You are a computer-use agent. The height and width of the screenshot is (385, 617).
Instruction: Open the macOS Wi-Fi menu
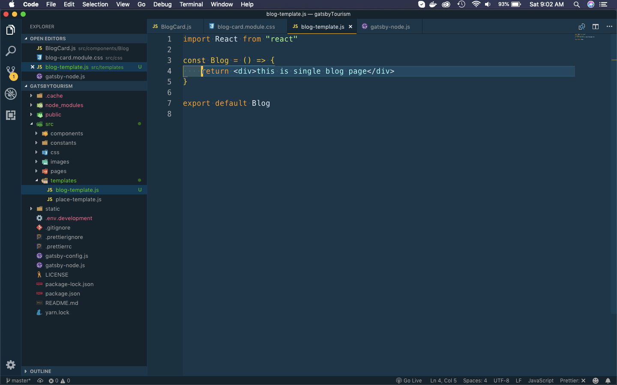click(x=476, y=4)
